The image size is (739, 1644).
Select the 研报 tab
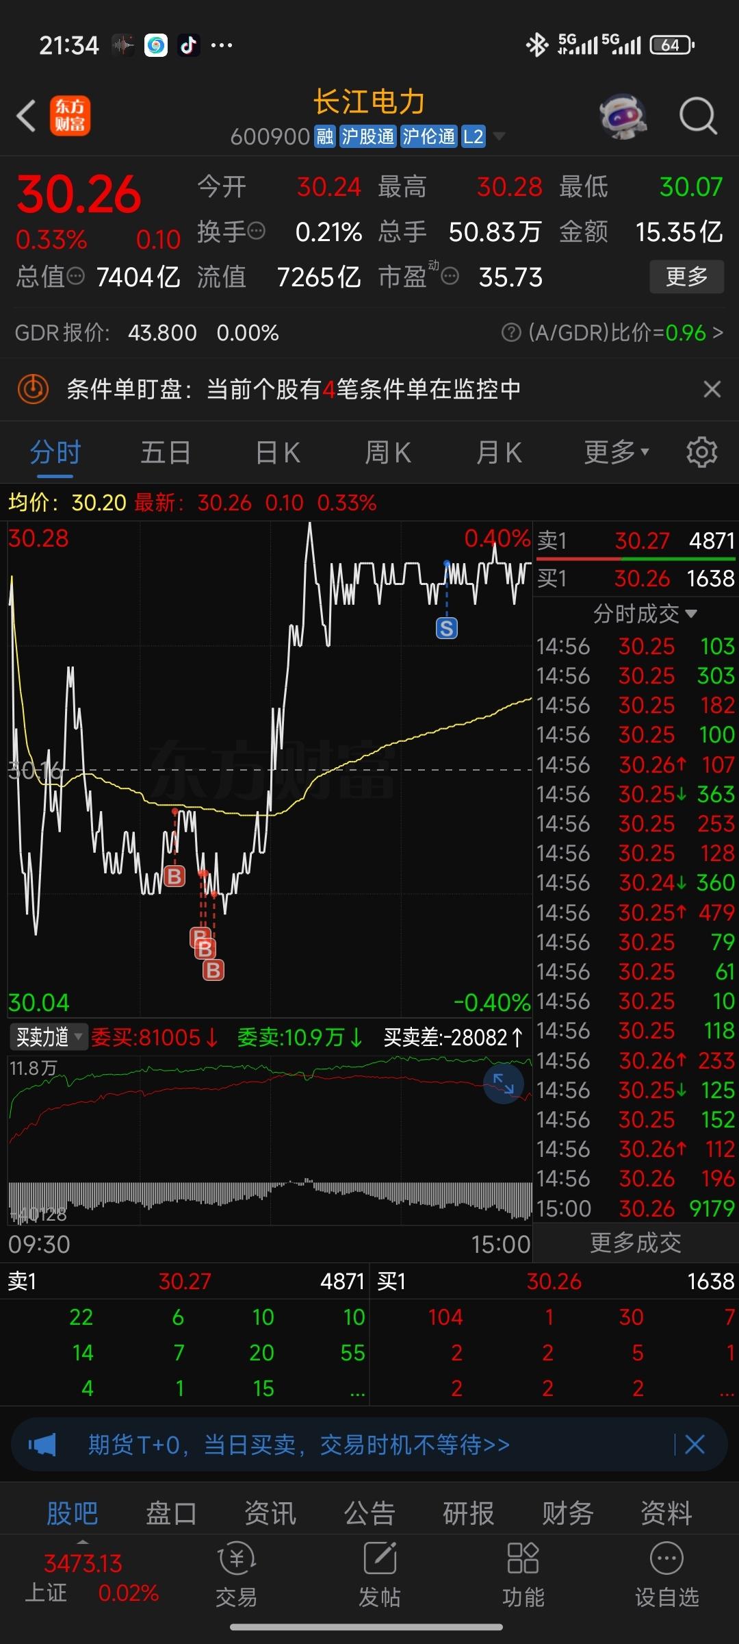click(469, 1513)
